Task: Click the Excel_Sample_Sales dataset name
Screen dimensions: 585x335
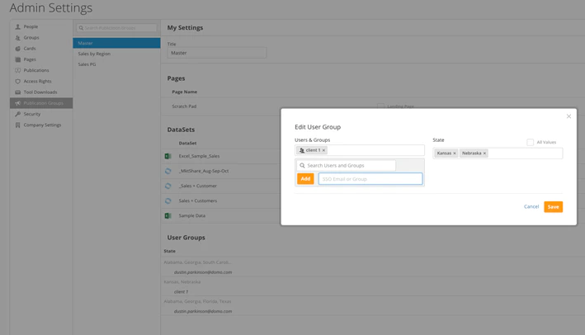Action: pos(199,156)
